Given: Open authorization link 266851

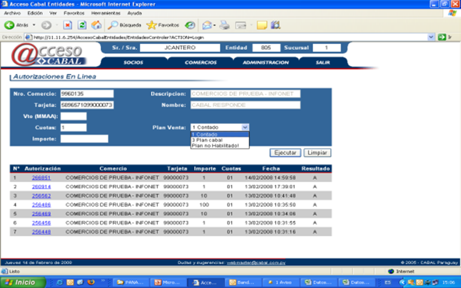Looking at the screenshot, I should point(41,178).
